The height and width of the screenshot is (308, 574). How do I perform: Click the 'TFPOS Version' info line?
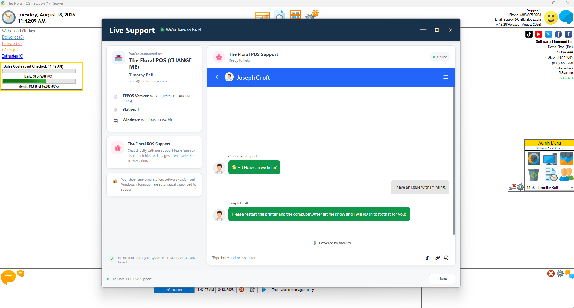156,98
